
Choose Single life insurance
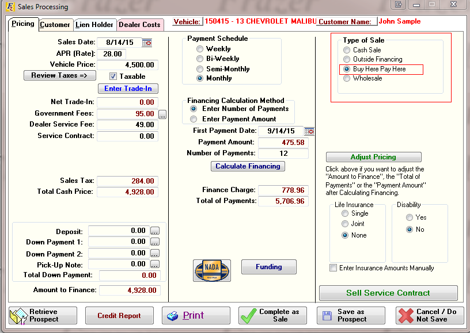click(x=345, y=213)
